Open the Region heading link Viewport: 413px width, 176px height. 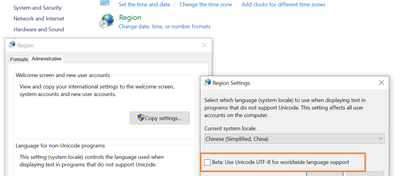[x=130, y=18]
